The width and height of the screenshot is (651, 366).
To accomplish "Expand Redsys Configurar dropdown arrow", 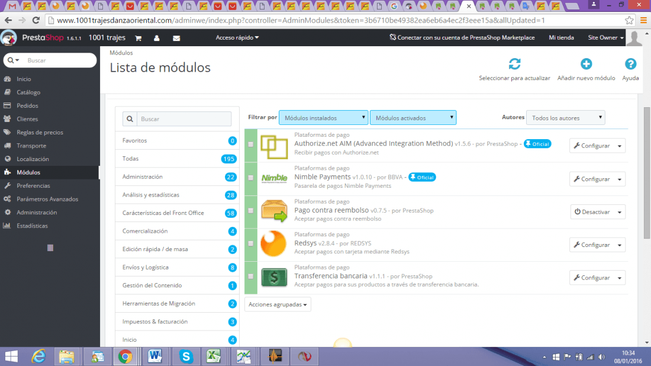I will pyautogui.click(x=620, y=245).
